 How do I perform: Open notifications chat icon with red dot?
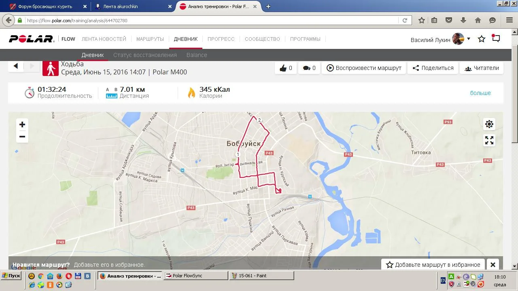click(x=496, y=38)
